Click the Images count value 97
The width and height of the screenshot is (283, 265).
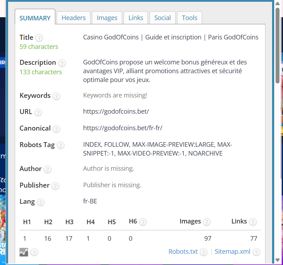point(208,239)
